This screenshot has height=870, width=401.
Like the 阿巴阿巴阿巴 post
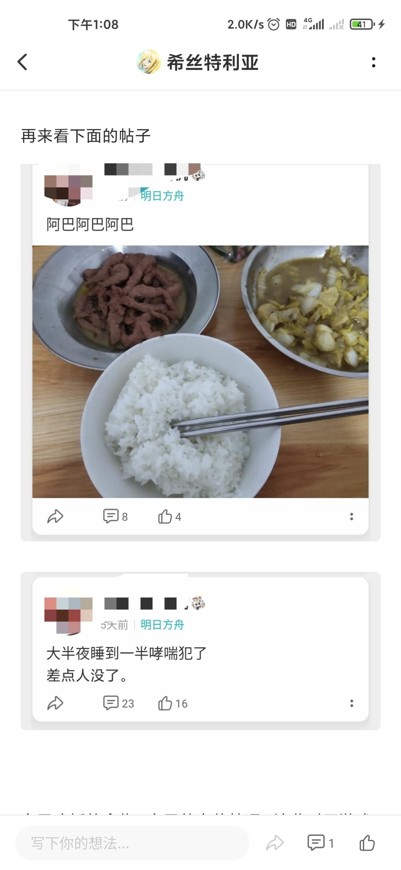[x=169, y=516]
